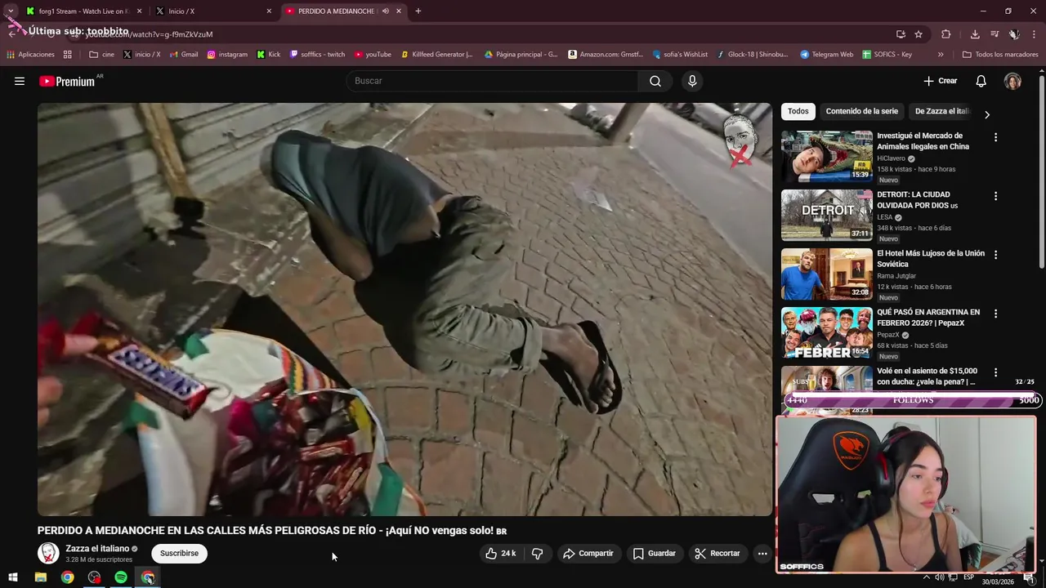The height and width of the screenshot is (588, 1046).
Task: Open Windows notification center icon
Action: (x=1029, y=577)
